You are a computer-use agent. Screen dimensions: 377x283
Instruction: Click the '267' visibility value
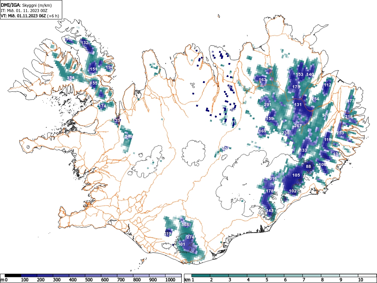tap(298, 126)
